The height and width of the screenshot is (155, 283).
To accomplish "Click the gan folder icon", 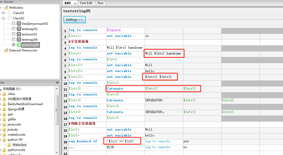I will pos(4,114).
